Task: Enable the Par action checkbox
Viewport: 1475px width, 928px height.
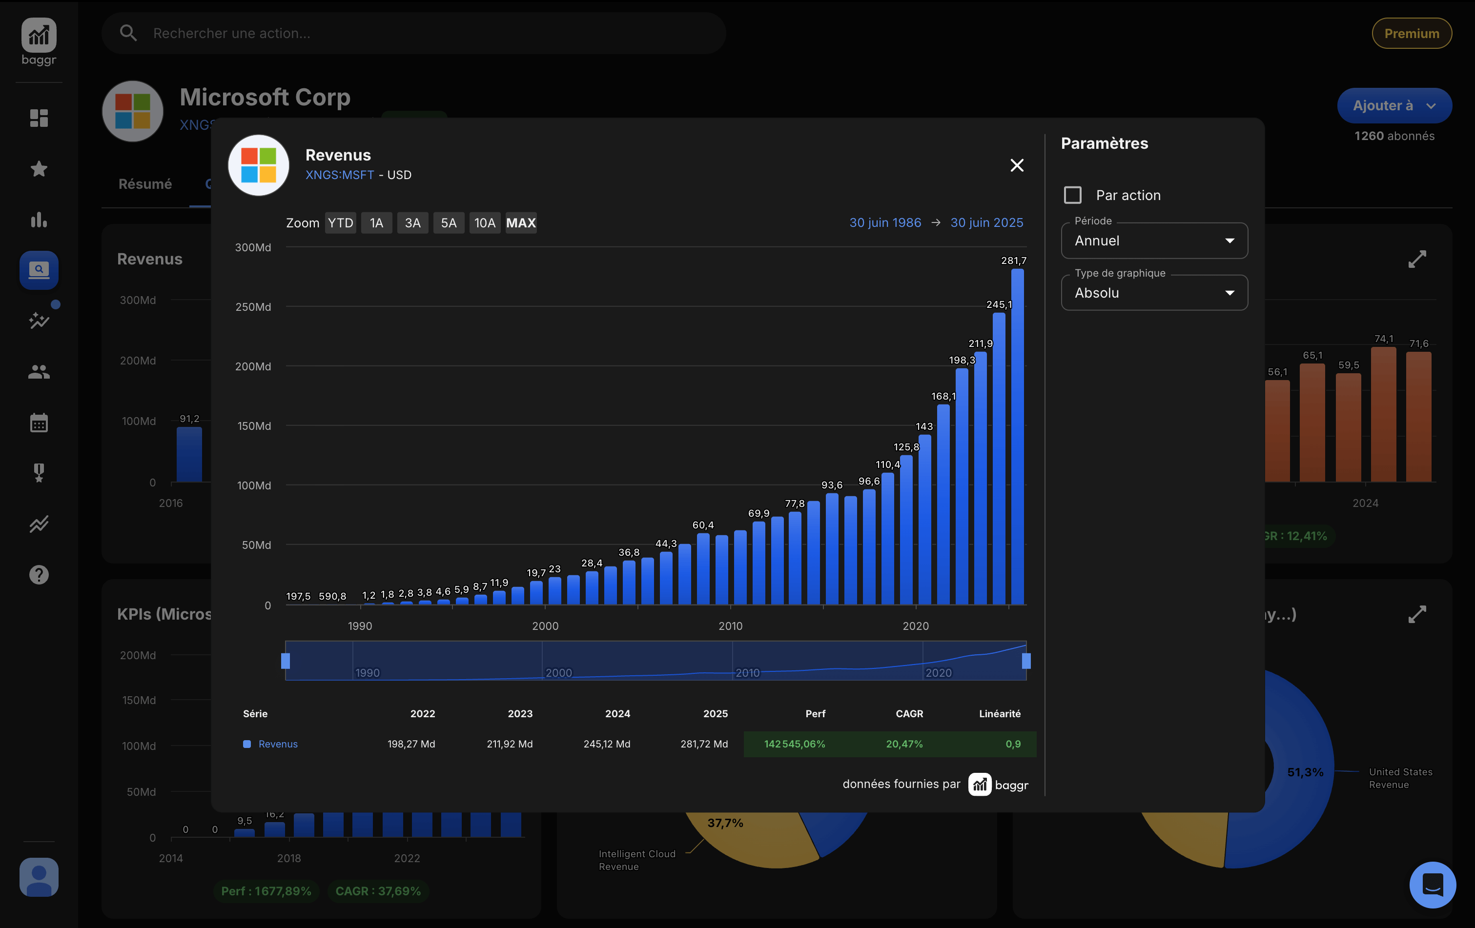Action: (x=1072, y=195)
